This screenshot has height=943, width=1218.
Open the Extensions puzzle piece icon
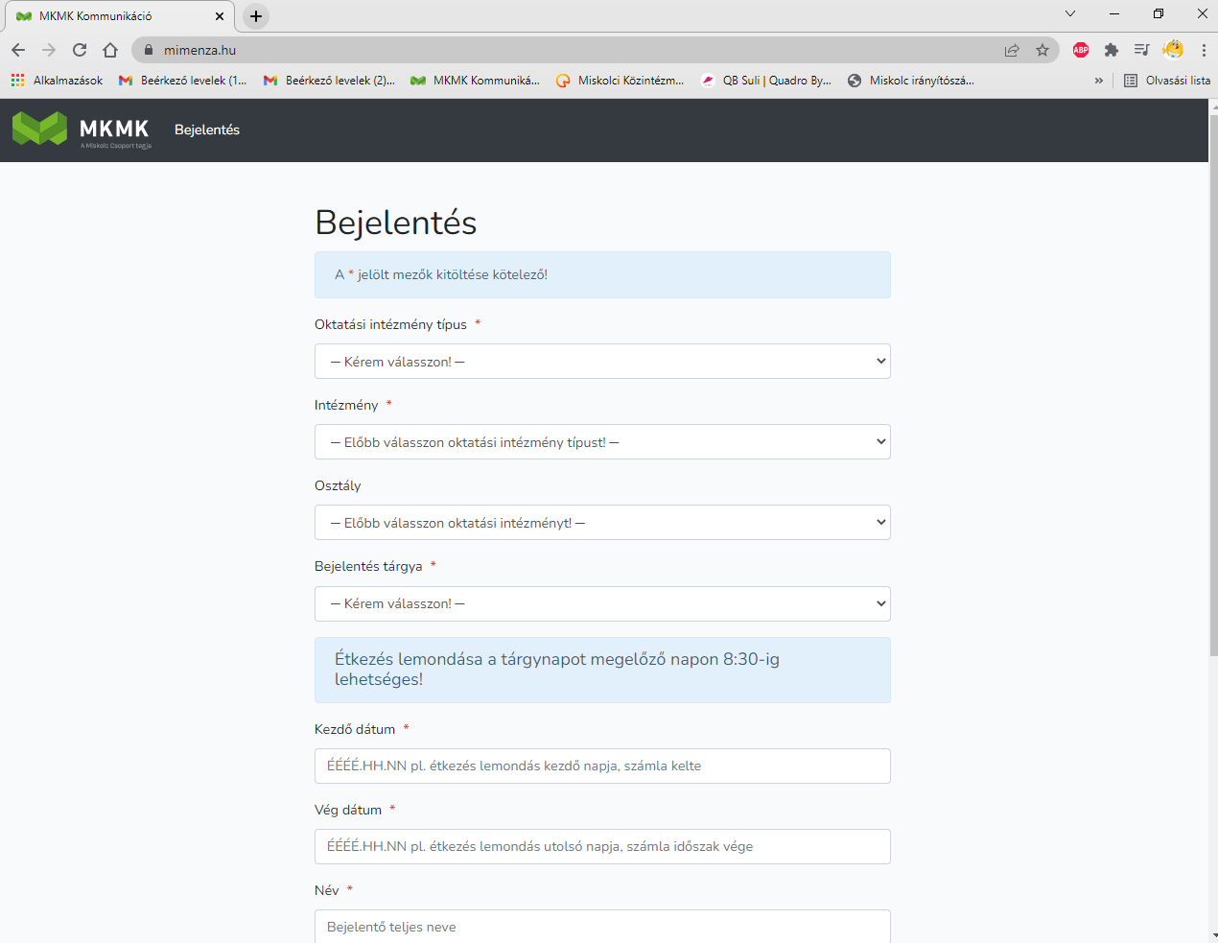pos(1112,50)
